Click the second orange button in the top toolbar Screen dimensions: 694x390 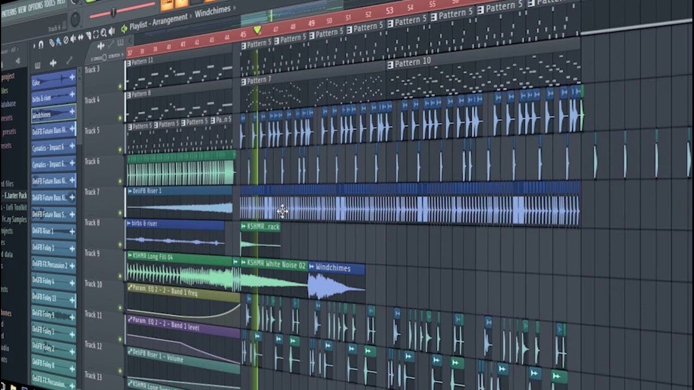click(x=181, y=3)
